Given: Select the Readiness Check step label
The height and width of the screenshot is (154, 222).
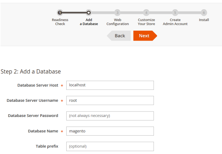Looking at the screenshot, I should click(60, 22).
